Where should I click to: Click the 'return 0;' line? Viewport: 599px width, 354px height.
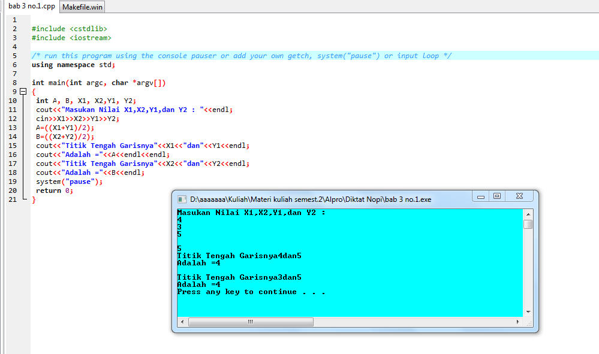54,190
